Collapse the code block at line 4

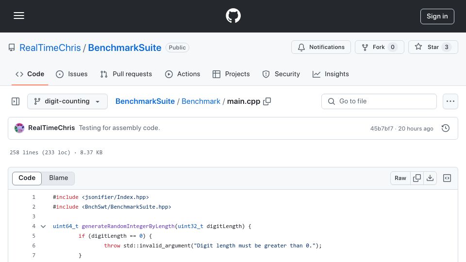pos(43,227)
